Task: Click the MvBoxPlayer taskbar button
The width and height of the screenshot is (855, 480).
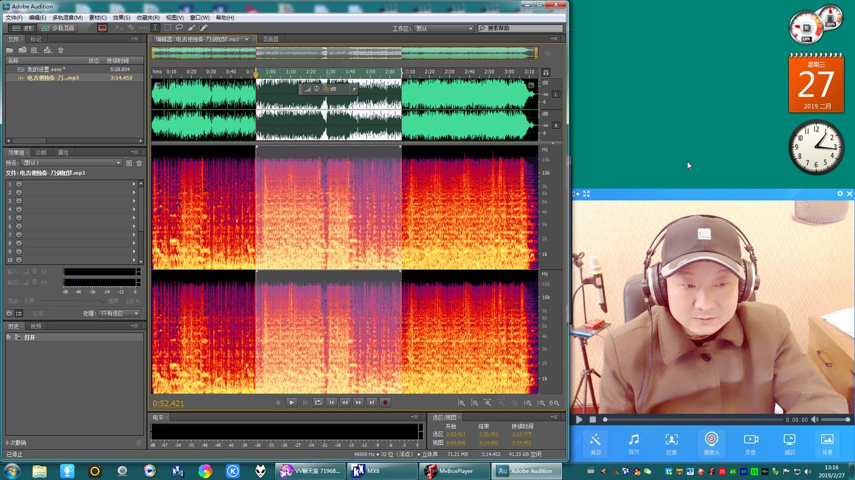Action: point(455,471)
